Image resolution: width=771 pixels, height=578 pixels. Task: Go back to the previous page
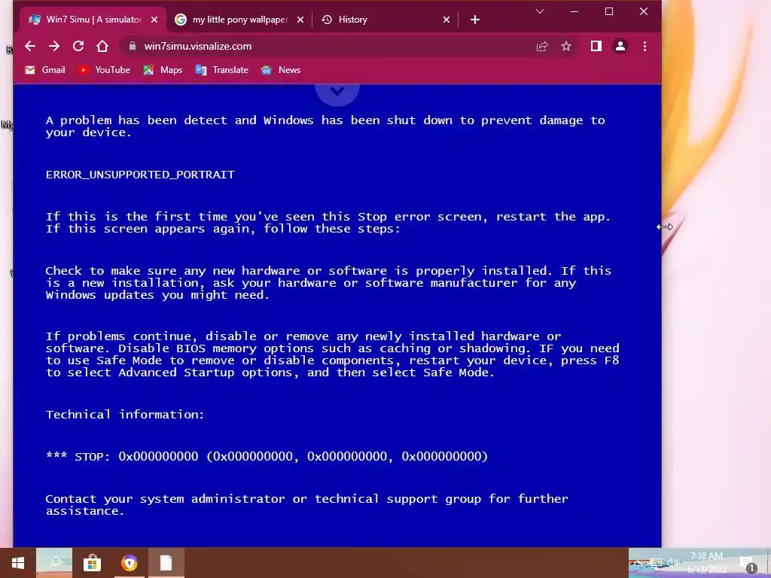point(30,46)
